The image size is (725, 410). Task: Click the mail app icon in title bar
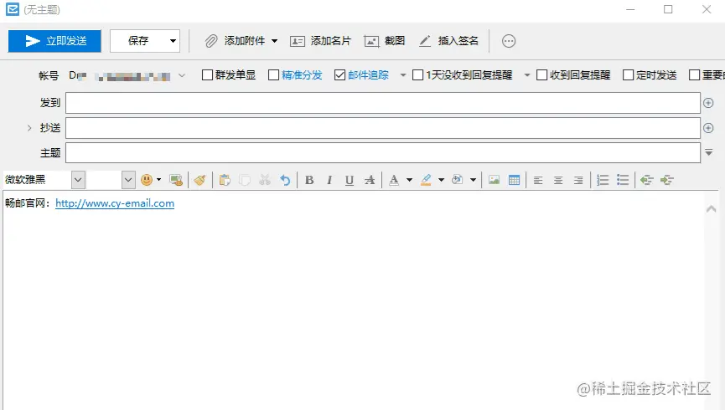point(13,9)
